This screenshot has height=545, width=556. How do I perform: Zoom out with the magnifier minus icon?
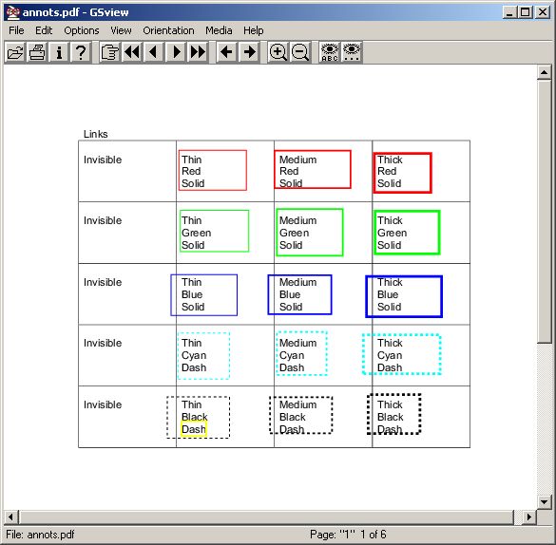pos(300,52)
